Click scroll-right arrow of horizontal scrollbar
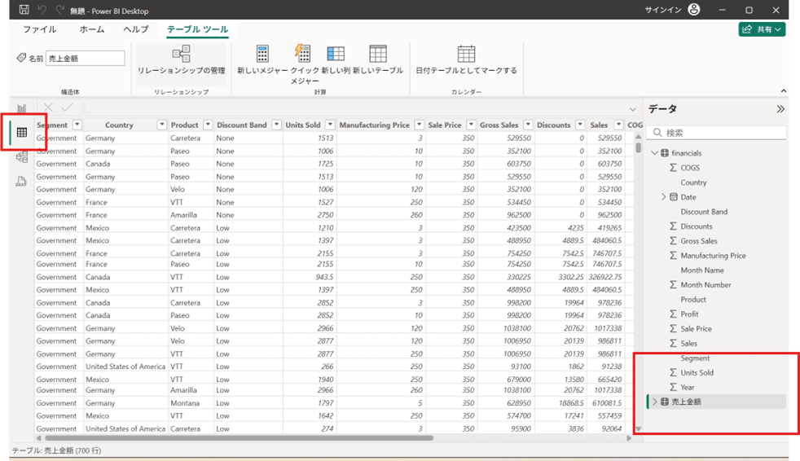This screenshot has height=461, width=800. [629, 438]
